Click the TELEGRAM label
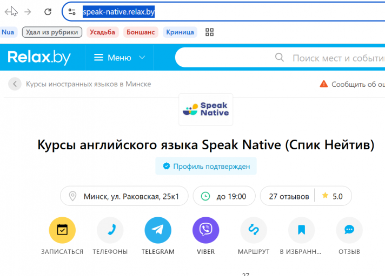This screenshot has height=276, width=385. pyautogui.click(x=158, y=252)
